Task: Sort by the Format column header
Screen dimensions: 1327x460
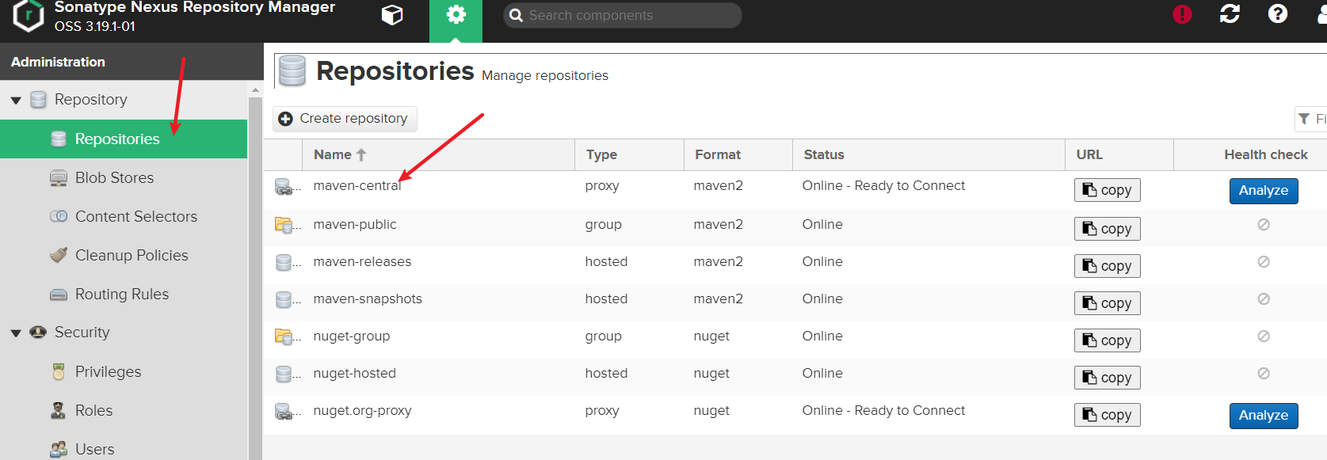Action: click(x=738, y=154)
